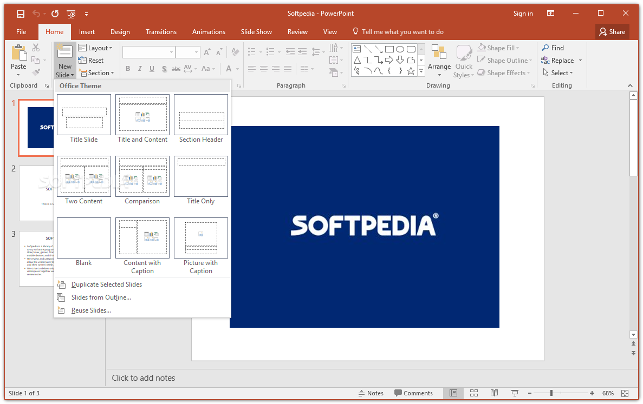Toggle Notes pane in status bar
Screen dimensions: 643x404
click(x=371, y=393)
